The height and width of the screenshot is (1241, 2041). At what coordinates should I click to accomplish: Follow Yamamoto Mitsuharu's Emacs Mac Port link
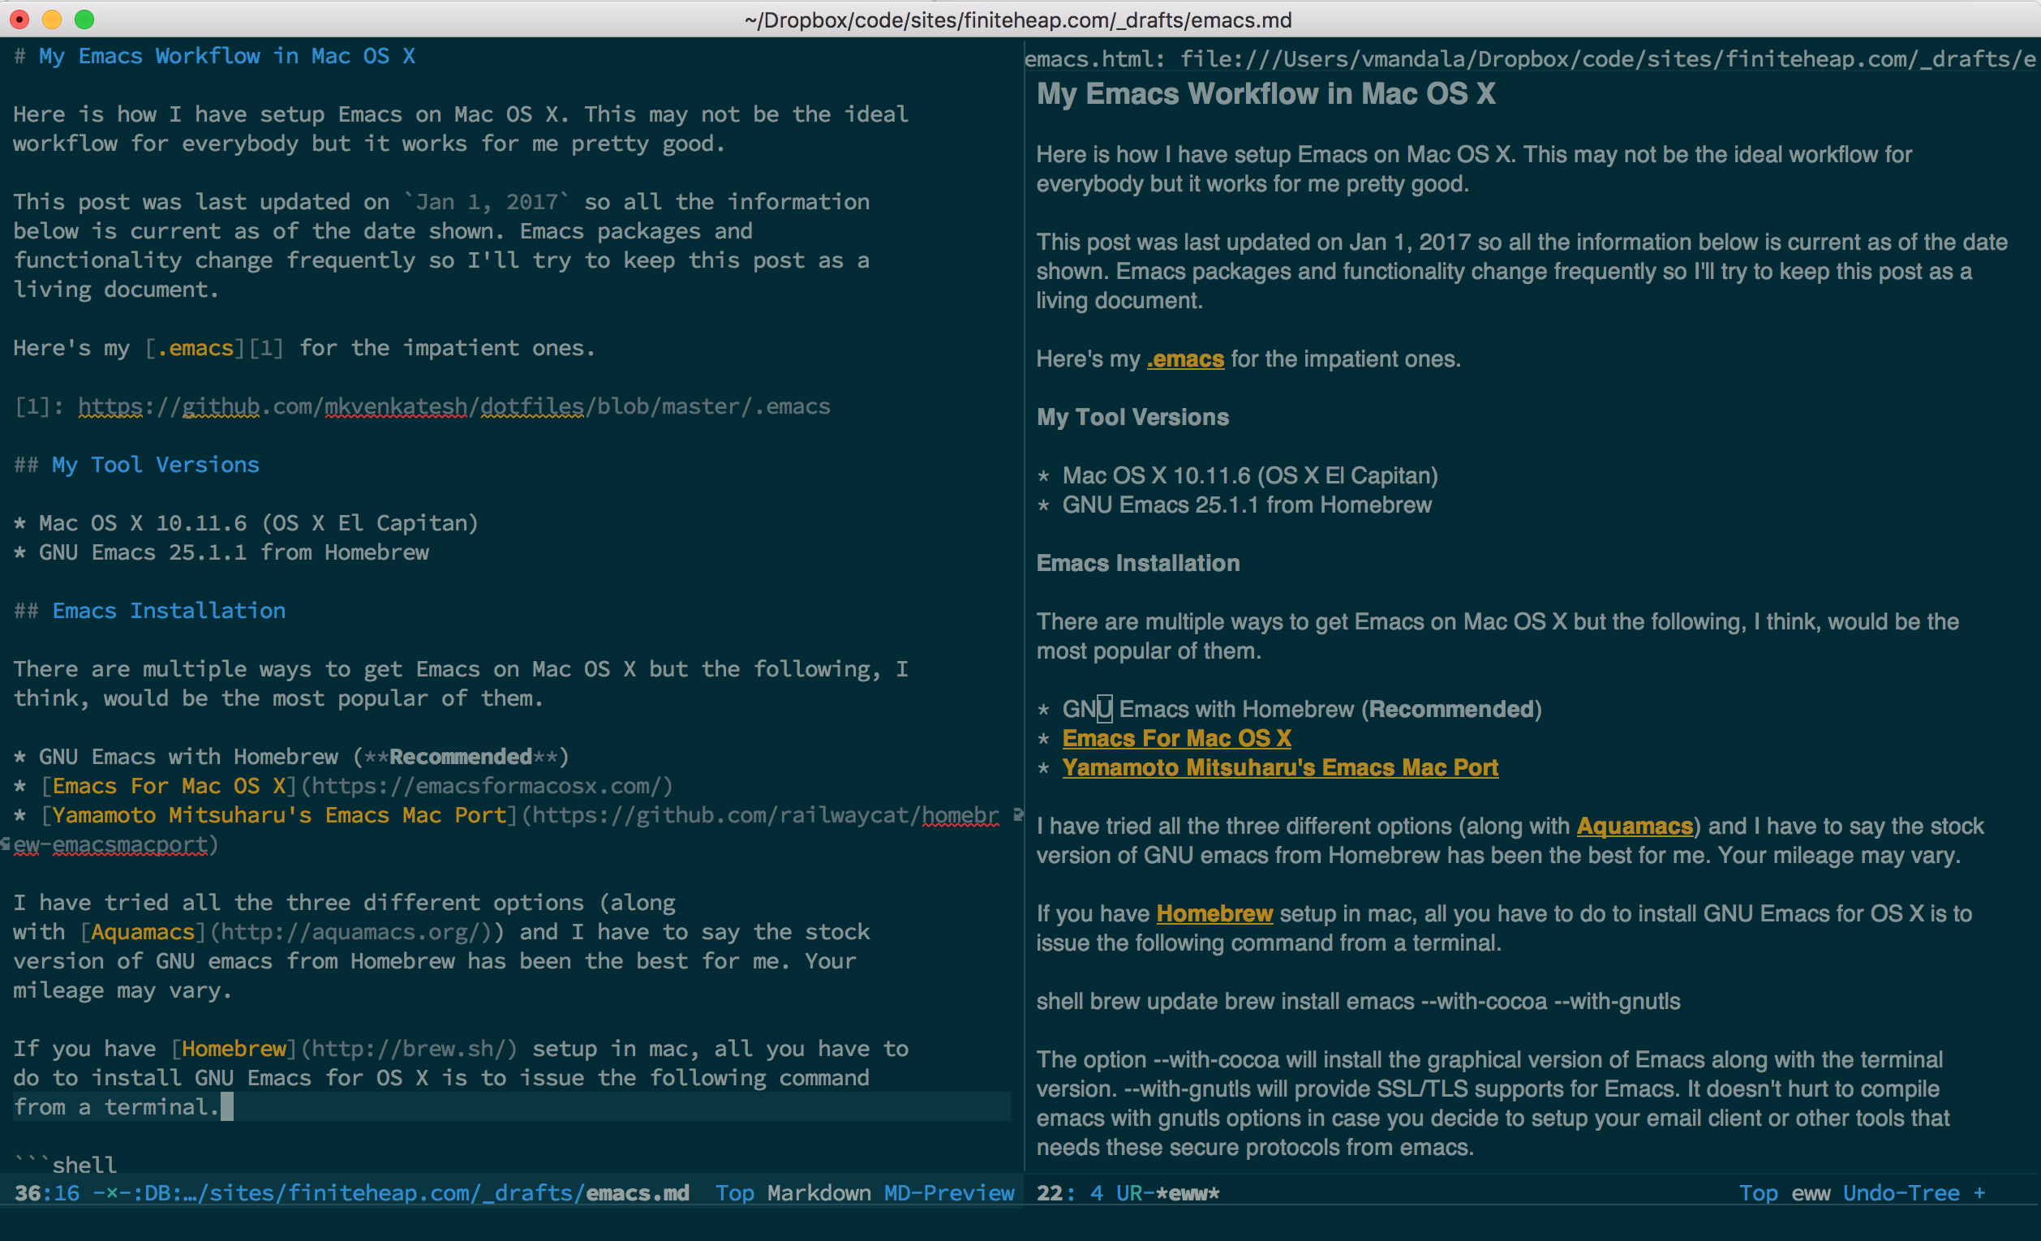pyautogui.click(x=1280, y=767)
